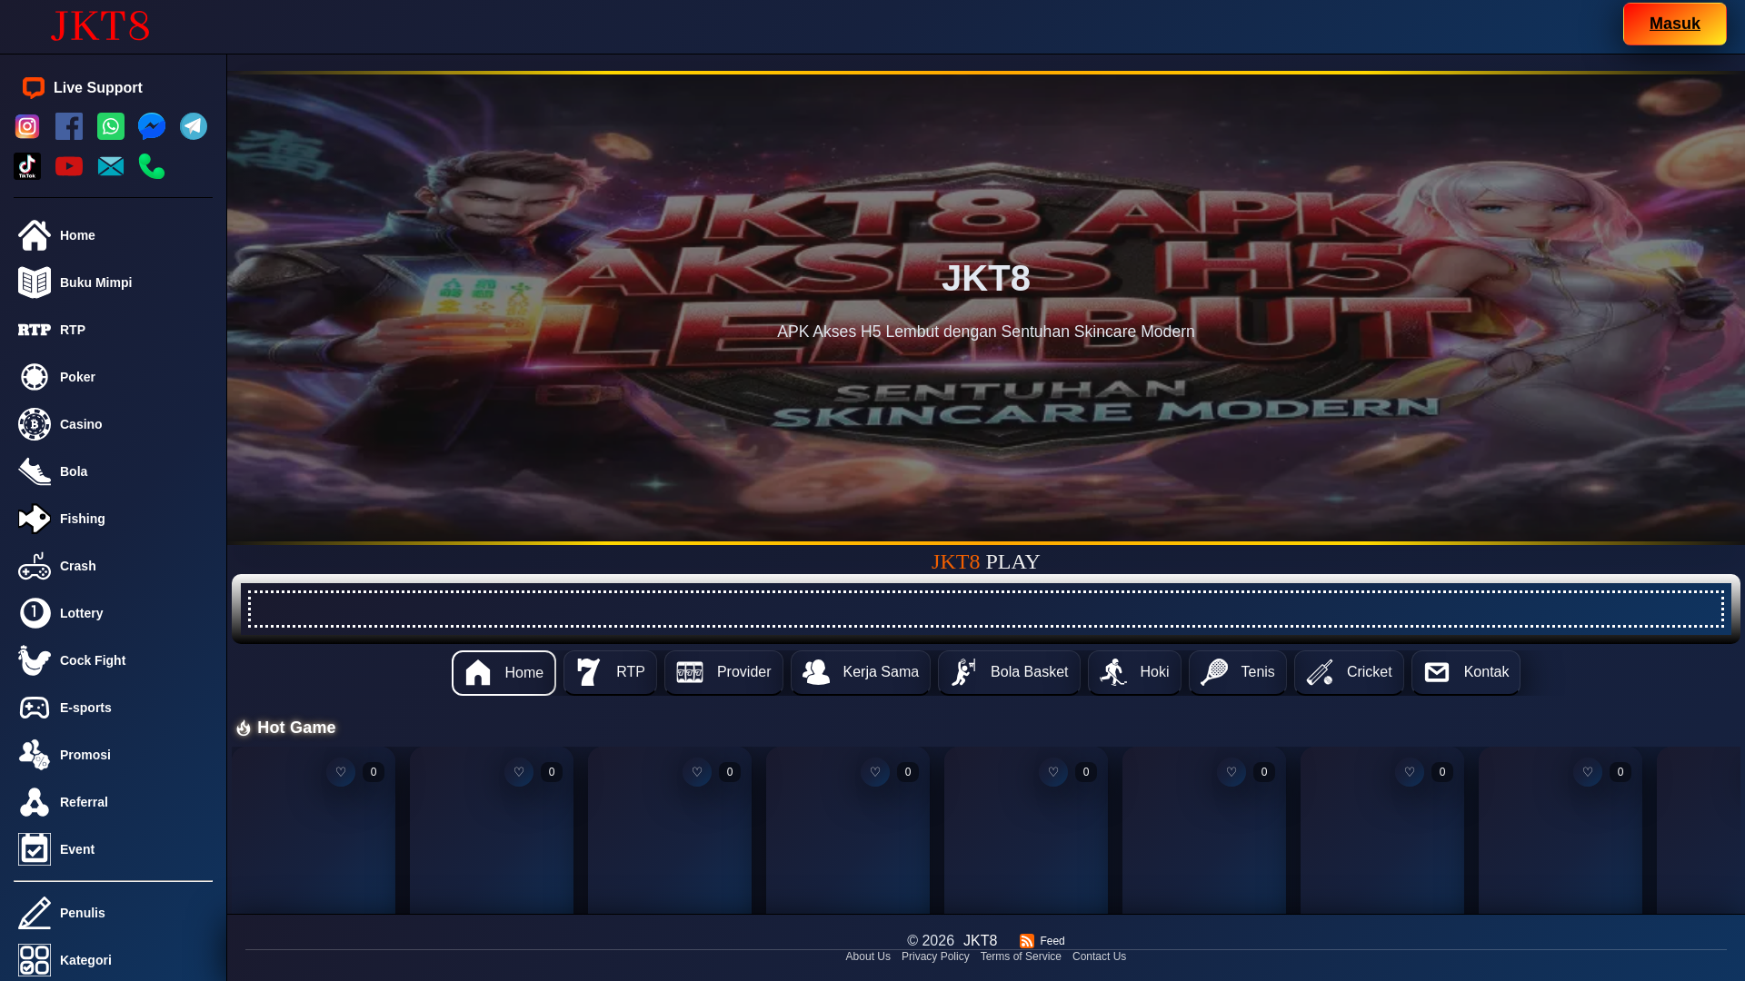The height and width of the screenshot is (981, 1745).
Task: Open the Terms of Service link
Action: point(1021,956)
